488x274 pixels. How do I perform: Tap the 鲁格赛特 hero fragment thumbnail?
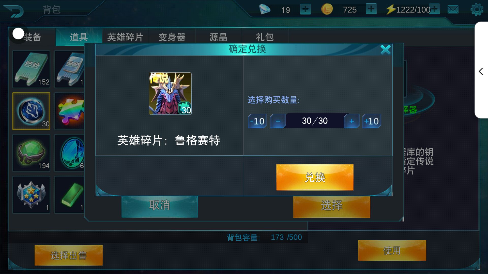[x=170, y=94]
